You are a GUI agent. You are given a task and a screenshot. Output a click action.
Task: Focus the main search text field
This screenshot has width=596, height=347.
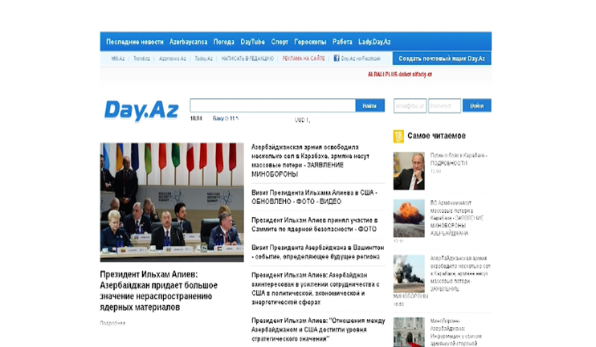click(x=272, y=105)
